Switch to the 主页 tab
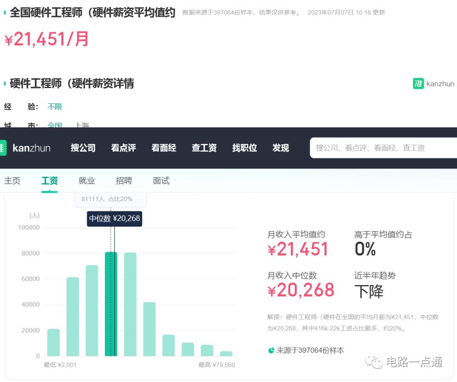 (x=12, y=180)
